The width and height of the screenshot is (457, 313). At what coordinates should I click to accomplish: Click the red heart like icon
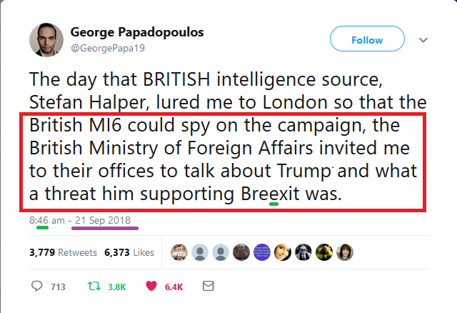tap(151, 287)
